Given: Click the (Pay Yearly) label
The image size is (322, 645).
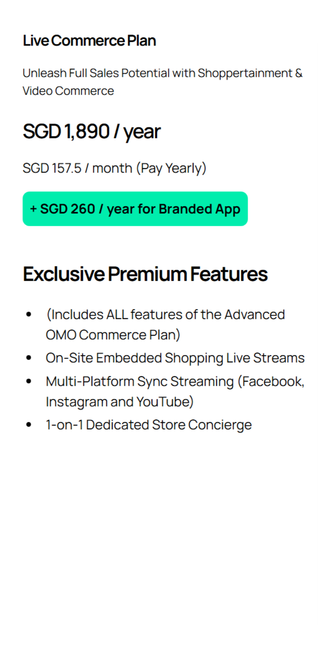Looking at the screenshot, I should (171, 168).
